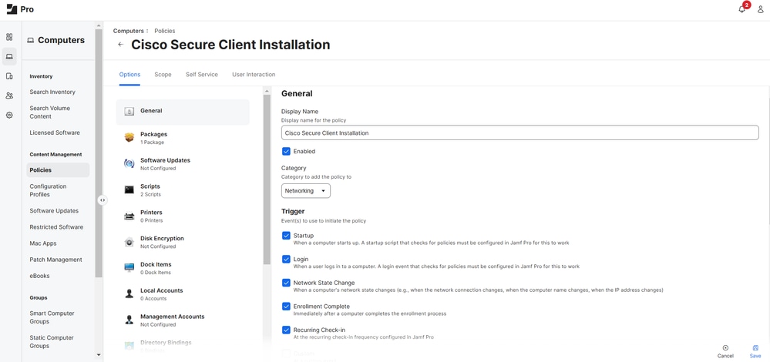This screenshot has width=770, height=362.
Task: Select the Disk Encryption payload icon
Action: coord(129,242)
